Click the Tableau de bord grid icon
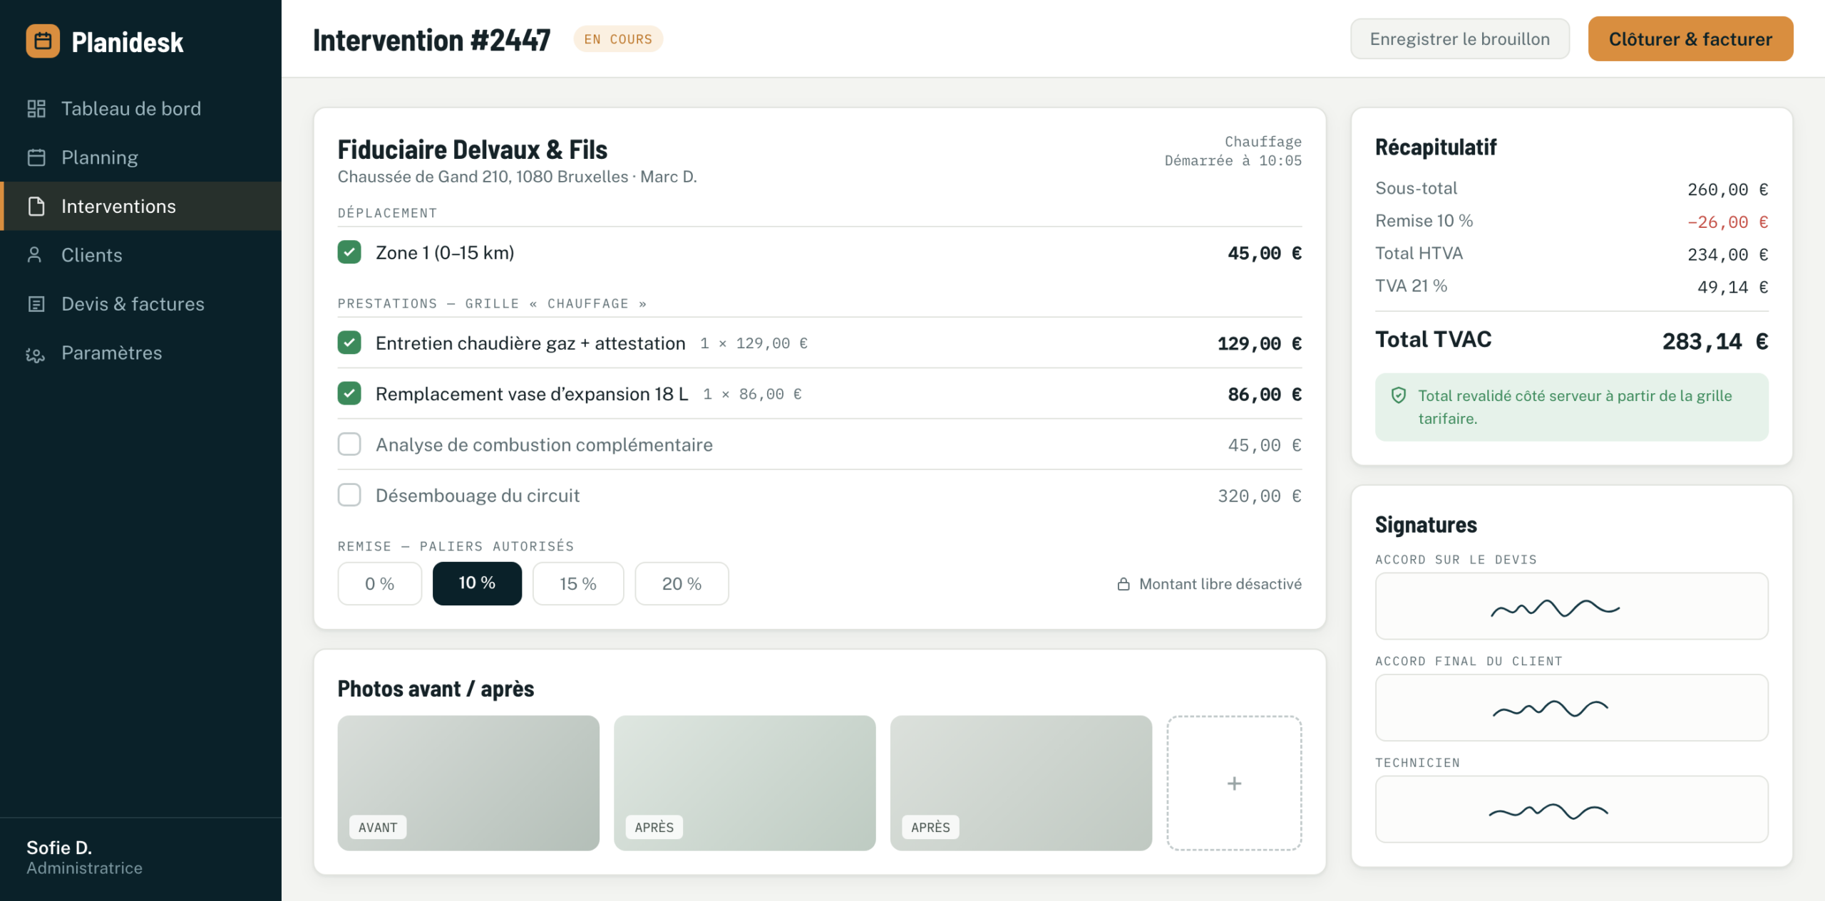Screen dimensions: 1825x901 coord(36,108)
